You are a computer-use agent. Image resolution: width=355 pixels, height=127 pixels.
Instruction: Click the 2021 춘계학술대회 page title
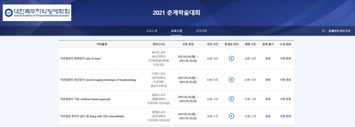pos(176,13)
